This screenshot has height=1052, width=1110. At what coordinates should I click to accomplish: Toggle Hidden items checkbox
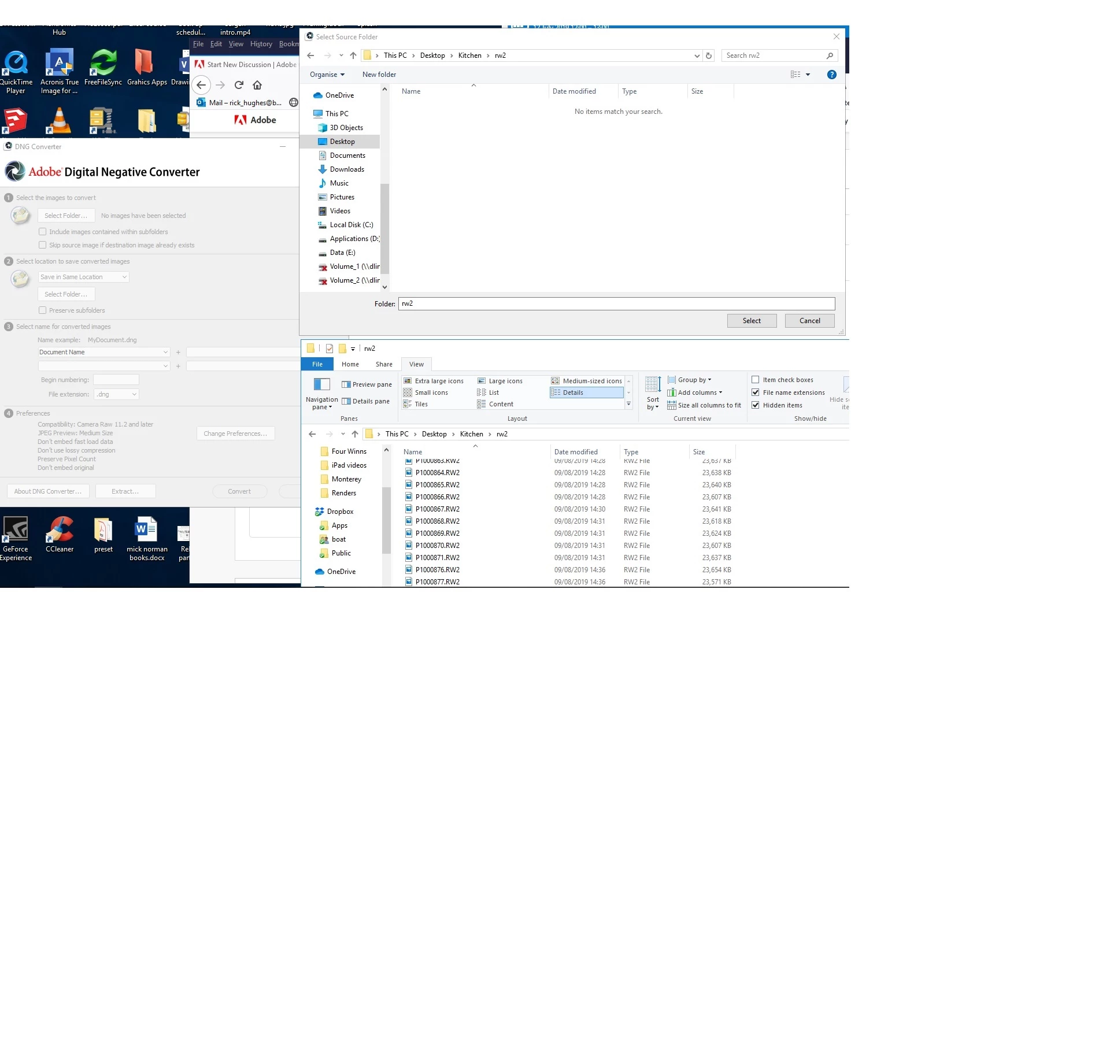pyautogui.click(x=755, y=405)
